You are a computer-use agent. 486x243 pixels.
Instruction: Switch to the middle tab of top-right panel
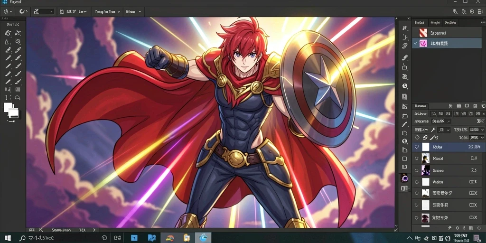pyautogui.click(x=435, y=22)
